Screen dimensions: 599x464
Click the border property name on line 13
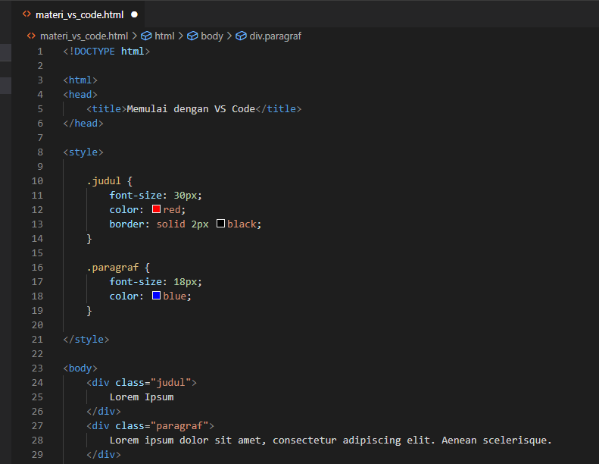(126, 224)
